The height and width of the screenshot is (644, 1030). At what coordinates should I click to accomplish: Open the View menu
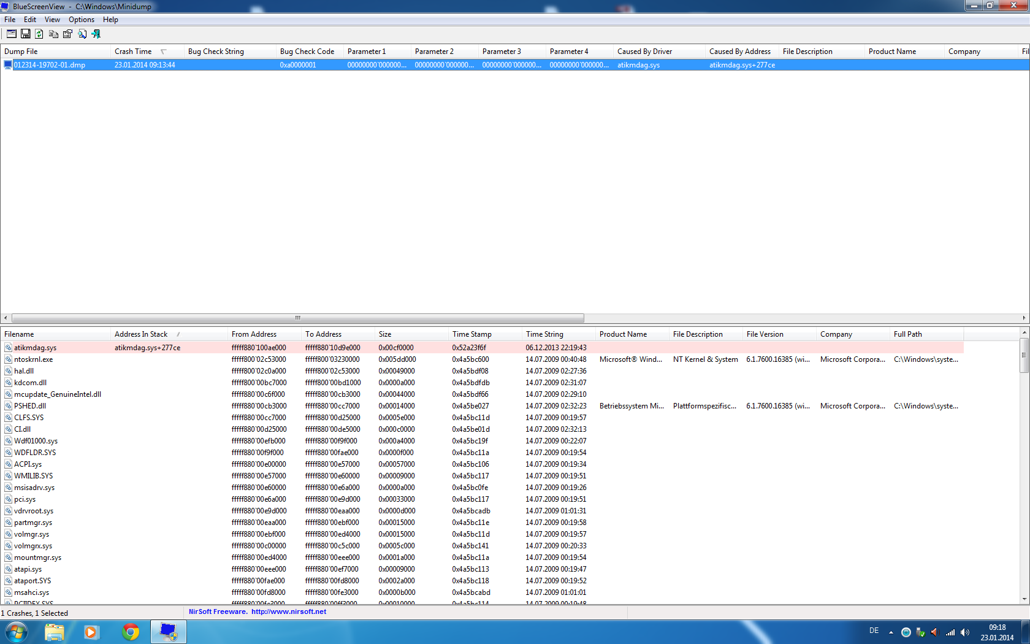click(52, 20)
